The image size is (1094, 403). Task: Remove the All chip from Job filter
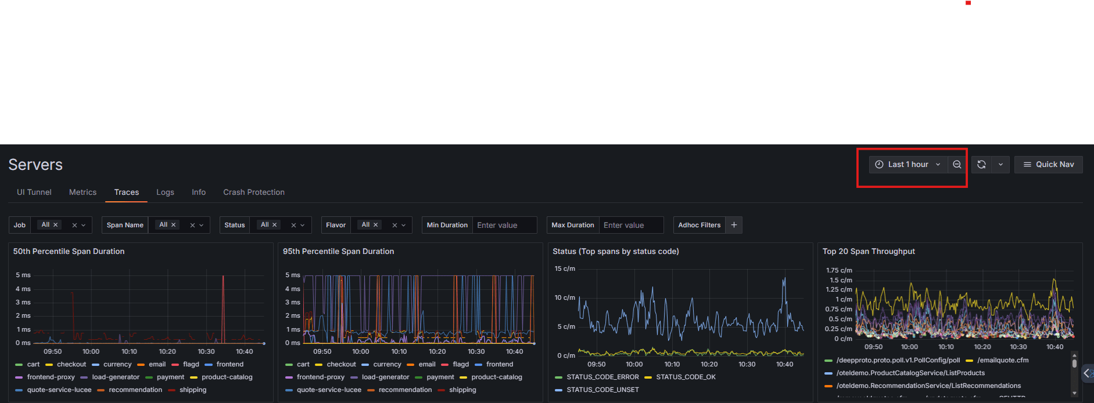(x=56, y=225)
